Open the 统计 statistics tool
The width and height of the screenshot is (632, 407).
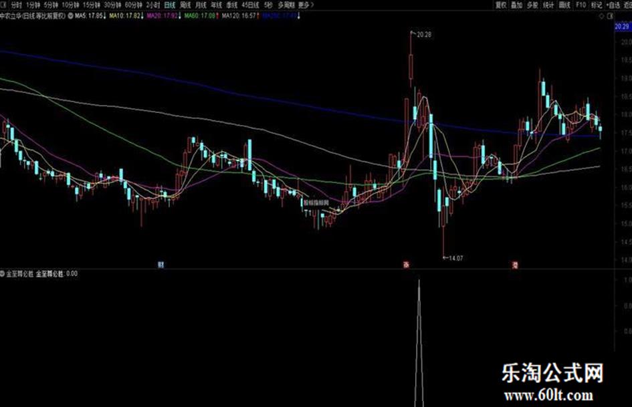coord(548,5)
